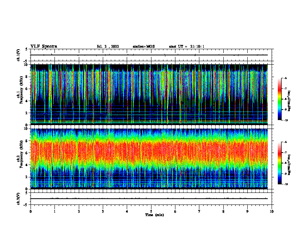306x237 pixels.
Task: Click the ch.3 voltage trace line
Action: pos(149,199)
